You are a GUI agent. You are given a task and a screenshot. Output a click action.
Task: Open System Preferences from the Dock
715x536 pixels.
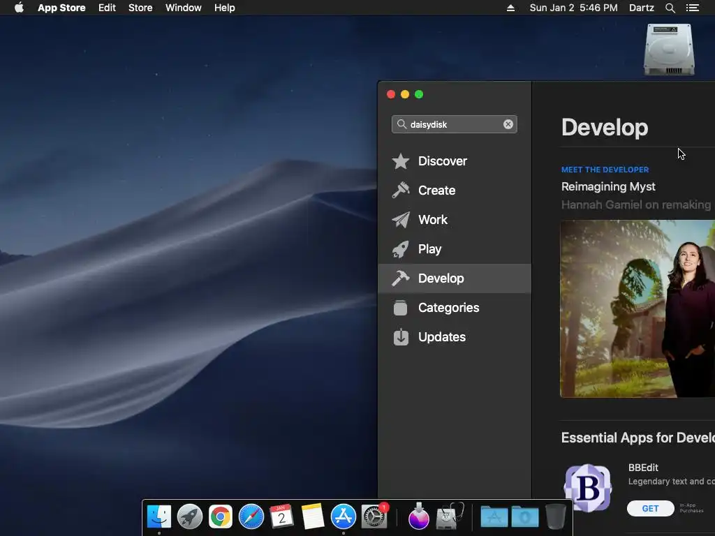[x=374, y=516]
